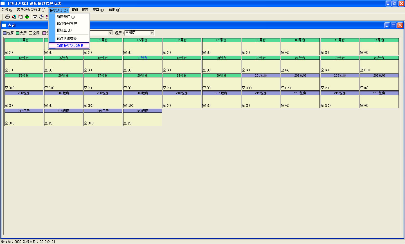This screenshot has height=244, width=405.
Task: Click the card envelope toolbar icon
Action: pos(35,17)
